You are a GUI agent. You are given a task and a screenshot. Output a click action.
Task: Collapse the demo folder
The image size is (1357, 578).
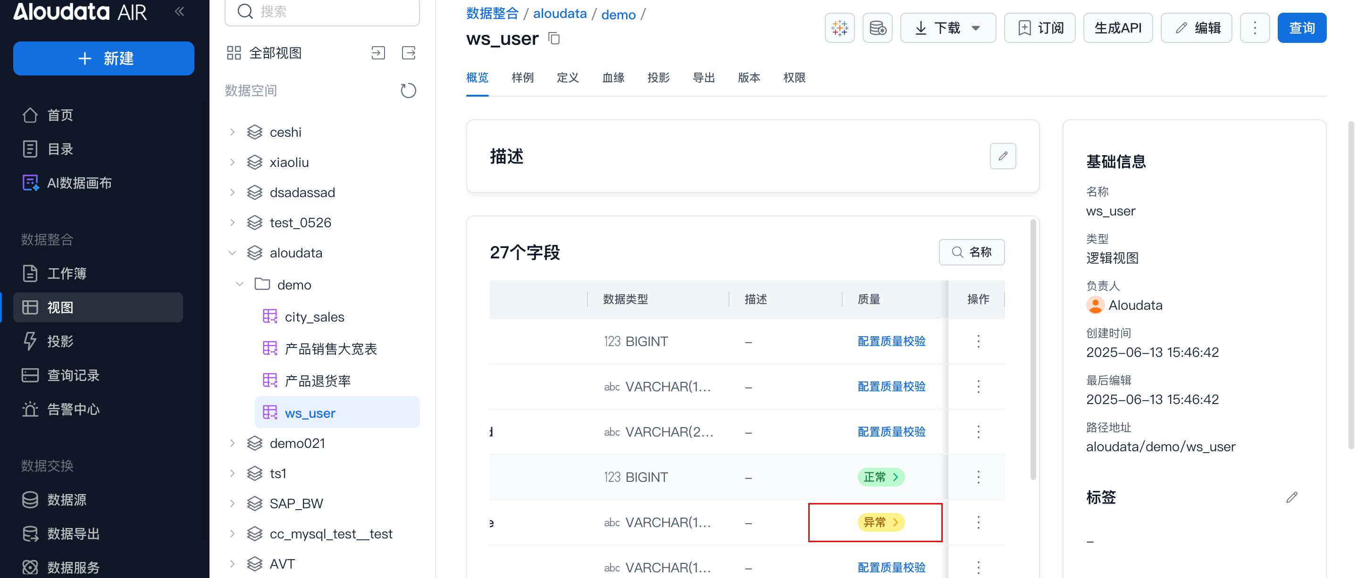[240, 285]
